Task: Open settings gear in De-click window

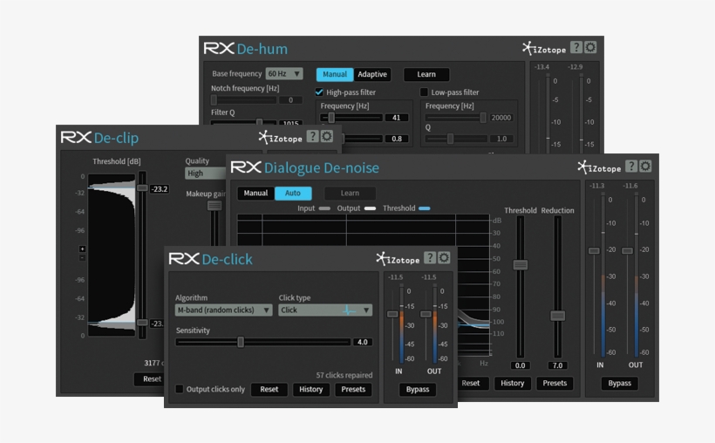Action: [444, 258]
